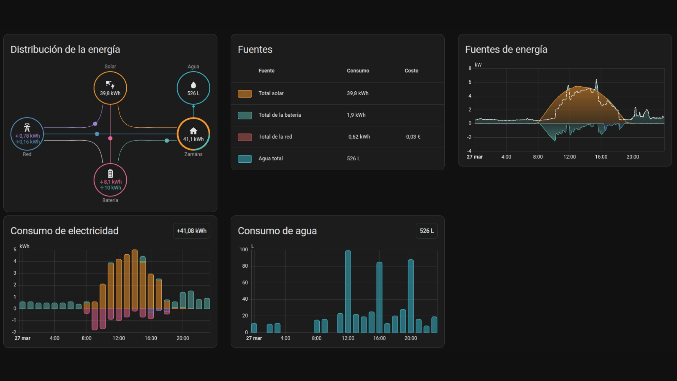Click the green Total de la batería swatch
This screenshot has height=381, width=677.
[245, 115]
